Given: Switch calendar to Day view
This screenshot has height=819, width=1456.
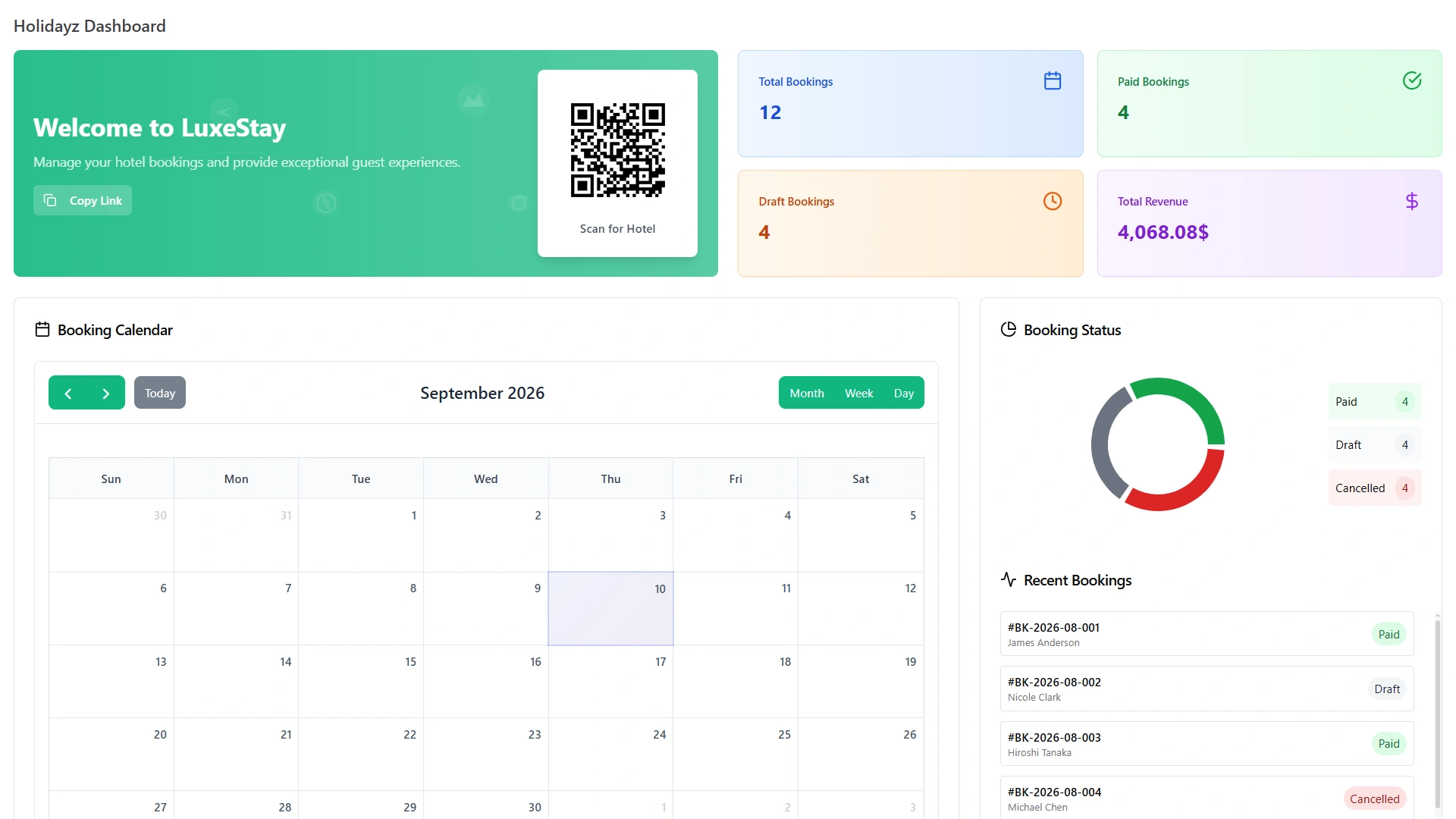Looking at the screenshot, I should tap(904, 393).
